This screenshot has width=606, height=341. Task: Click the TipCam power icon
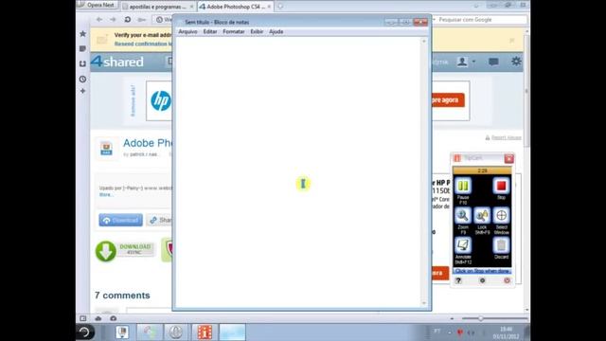click(507, 280)
